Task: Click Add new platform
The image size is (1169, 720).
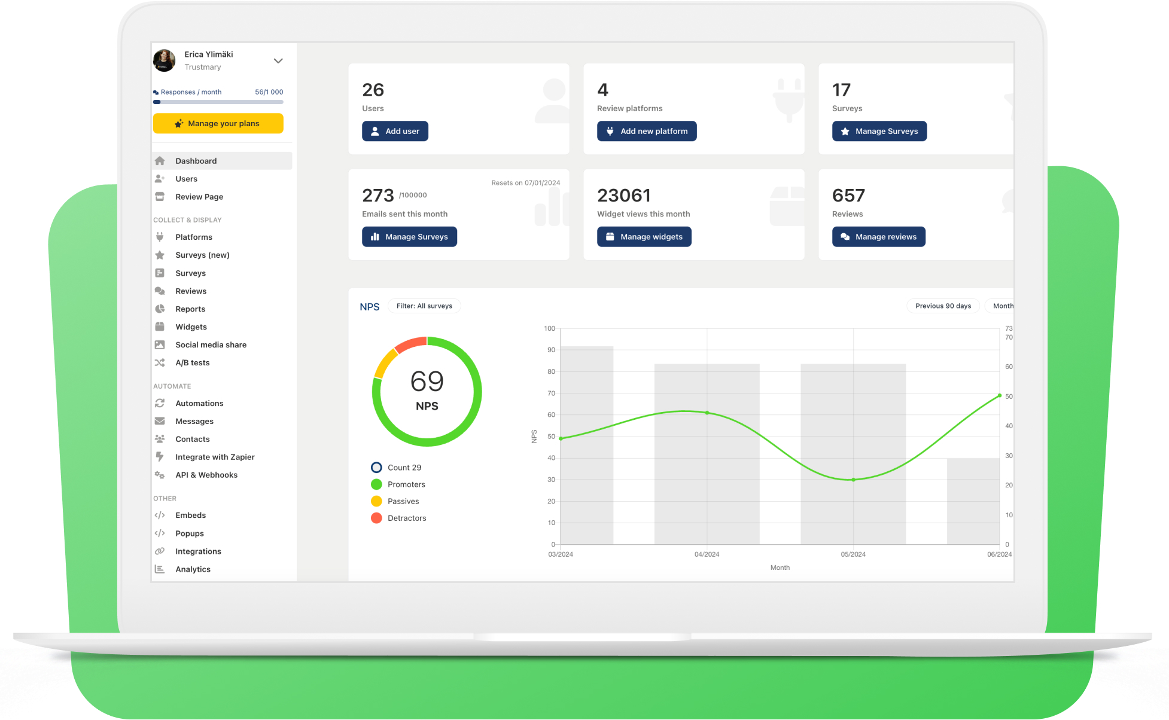Action: pyautogui.click(x=646, y=131)
